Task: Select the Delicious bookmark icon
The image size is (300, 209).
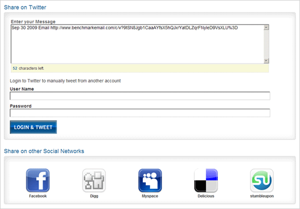Action: click(x=206, y=180)
